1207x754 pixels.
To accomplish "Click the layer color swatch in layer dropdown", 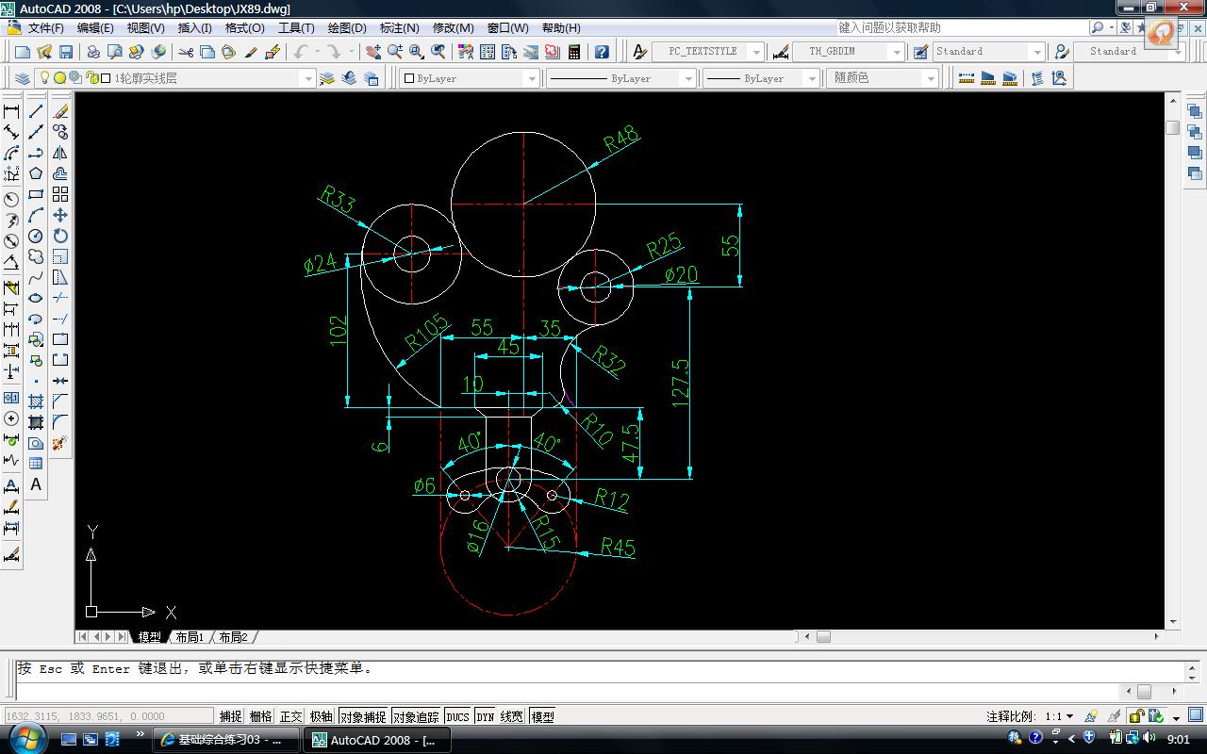I will click(x=106, y=78).
